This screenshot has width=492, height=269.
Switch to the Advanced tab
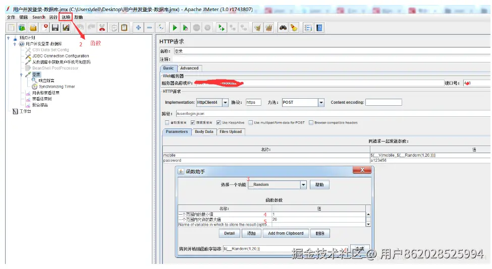(189, 69)
